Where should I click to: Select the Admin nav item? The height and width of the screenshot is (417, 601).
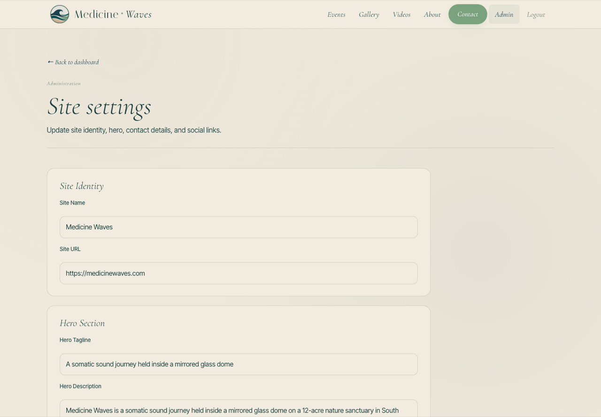pos(504,15)
